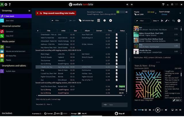Click the Time column header
Screen dimensions: 184x117
pyautogui.click(x=110, y=31)
